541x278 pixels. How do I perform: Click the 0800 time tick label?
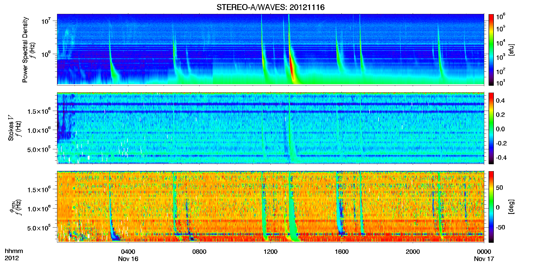coord(199,252)
